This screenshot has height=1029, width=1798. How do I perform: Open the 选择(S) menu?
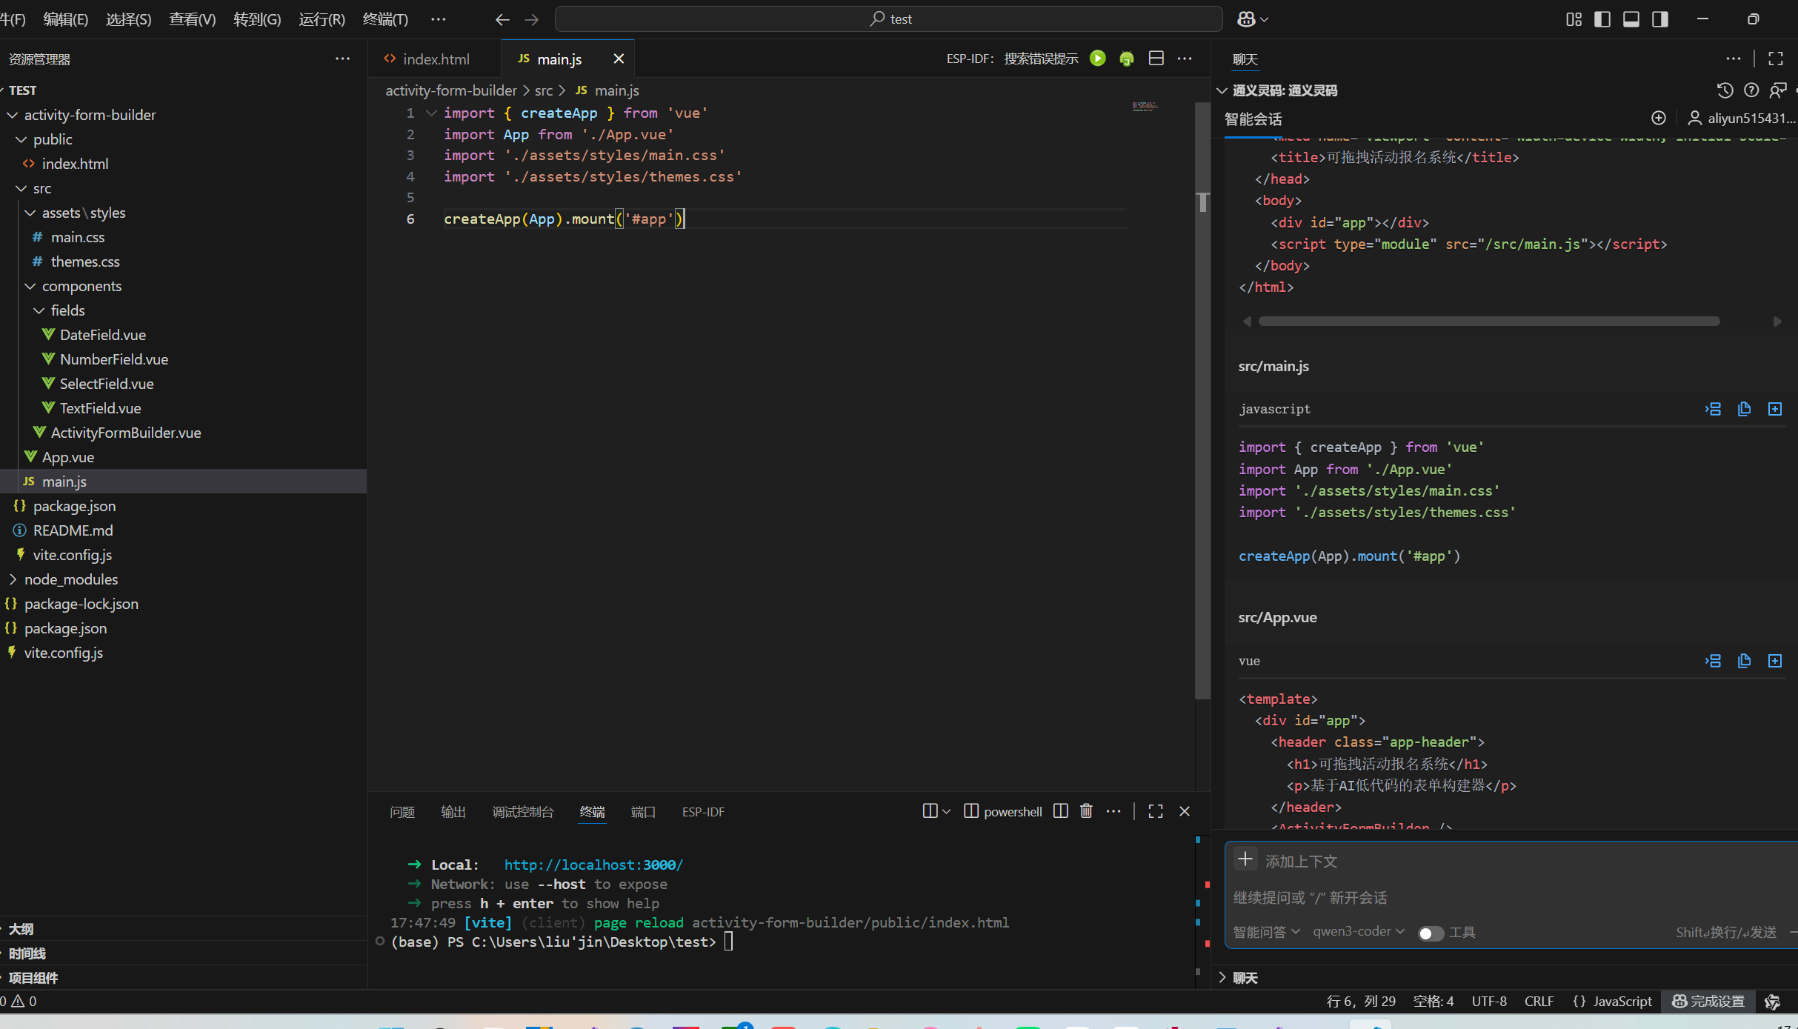coord(129,19)
